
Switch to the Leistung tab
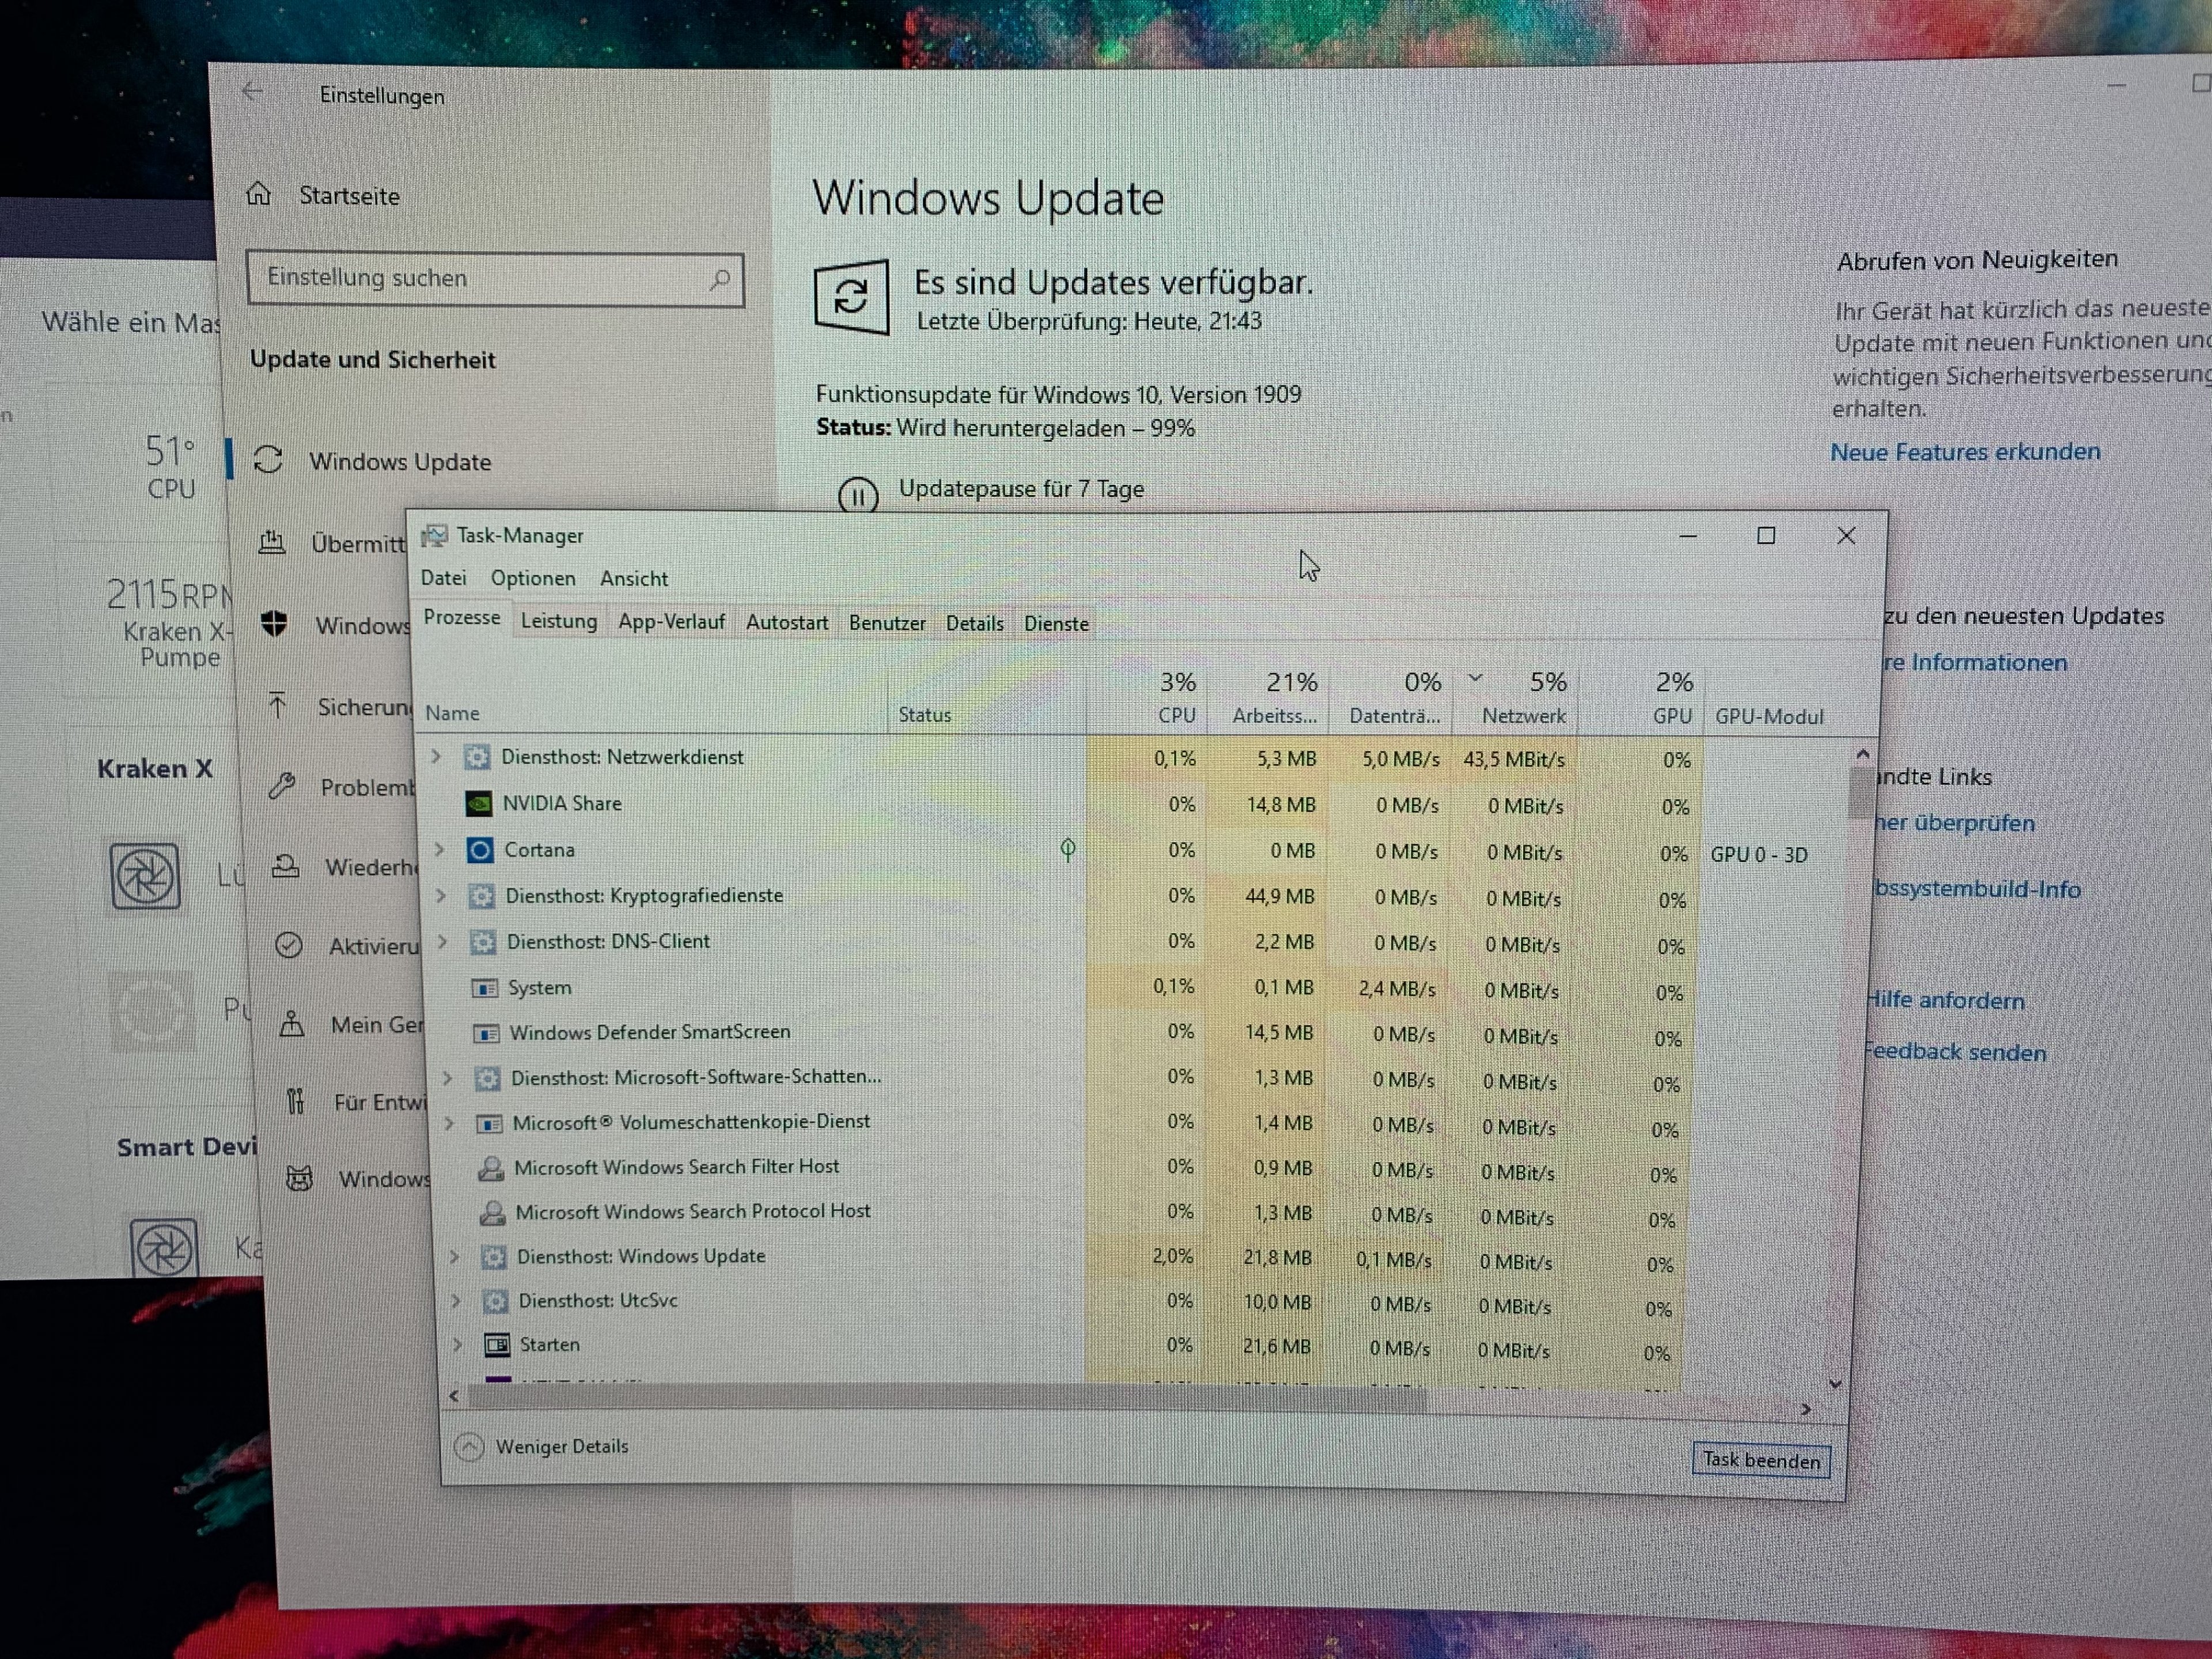click(558, 621)
